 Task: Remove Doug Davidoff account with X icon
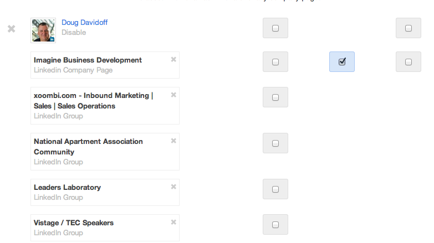point(11,29)
